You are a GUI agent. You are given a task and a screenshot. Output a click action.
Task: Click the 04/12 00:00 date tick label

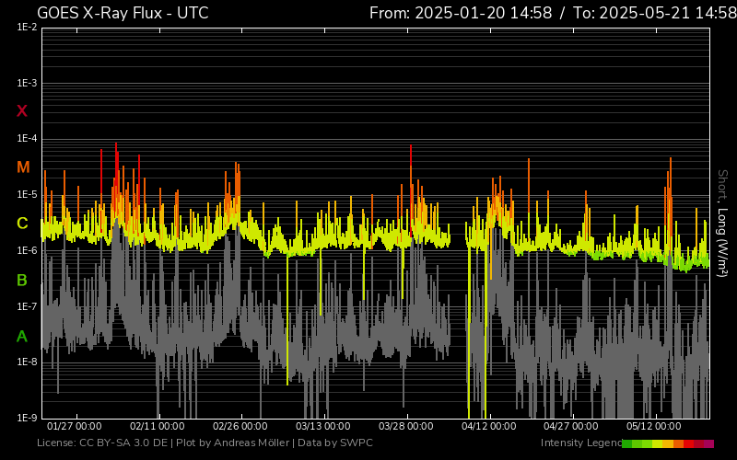coord(488,426)
